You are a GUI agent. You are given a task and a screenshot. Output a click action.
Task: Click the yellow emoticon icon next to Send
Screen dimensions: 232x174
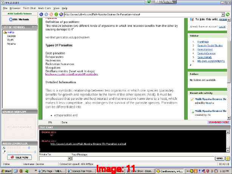[x=227, y=158]
